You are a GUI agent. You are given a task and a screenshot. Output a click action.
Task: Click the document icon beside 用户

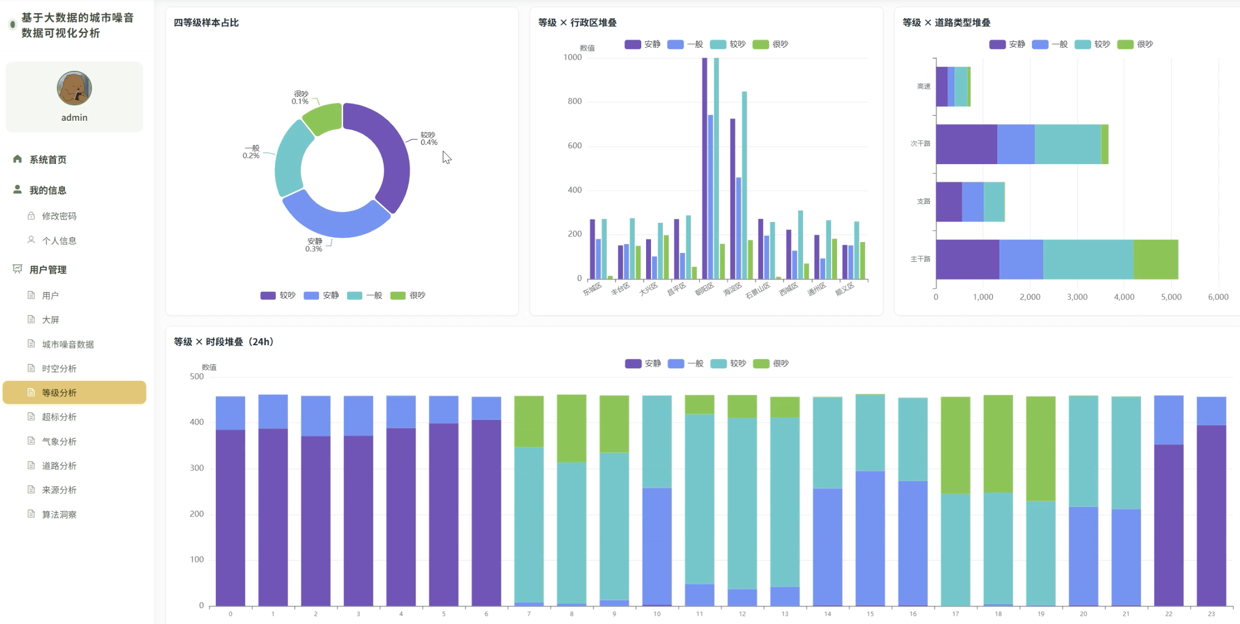(x=31, y=295)
